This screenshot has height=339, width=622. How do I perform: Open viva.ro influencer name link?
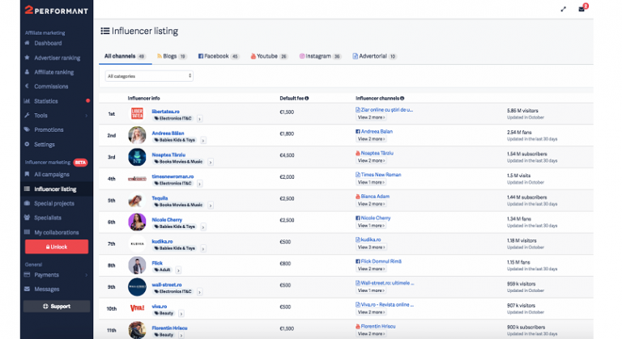coord(159,306)
